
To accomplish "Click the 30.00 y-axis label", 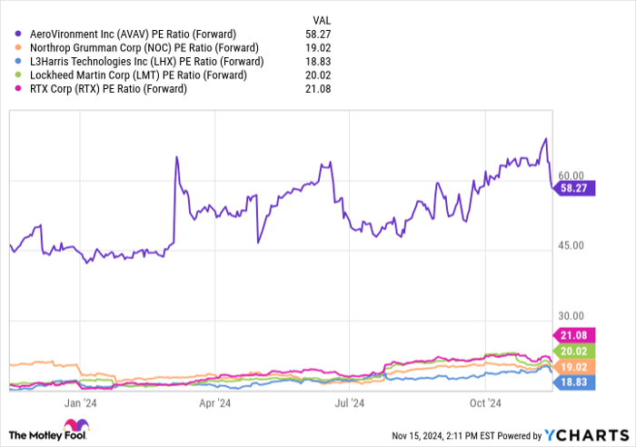I will tap(571, 316).
